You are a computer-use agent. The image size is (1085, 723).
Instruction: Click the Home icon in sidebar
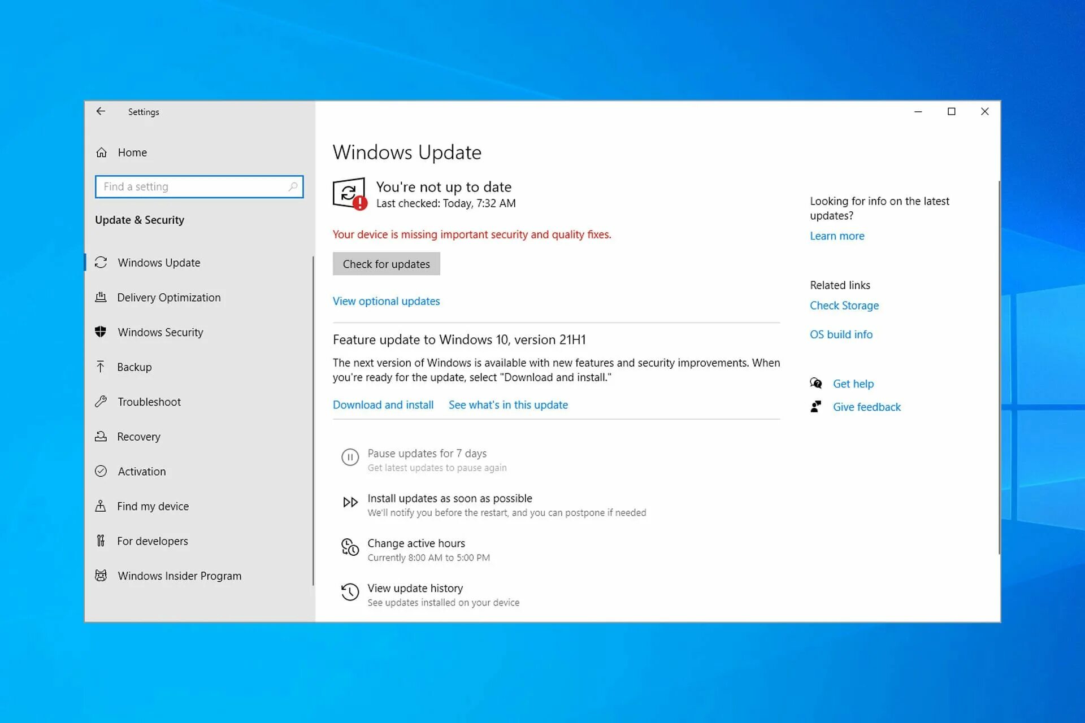[102, 153]
